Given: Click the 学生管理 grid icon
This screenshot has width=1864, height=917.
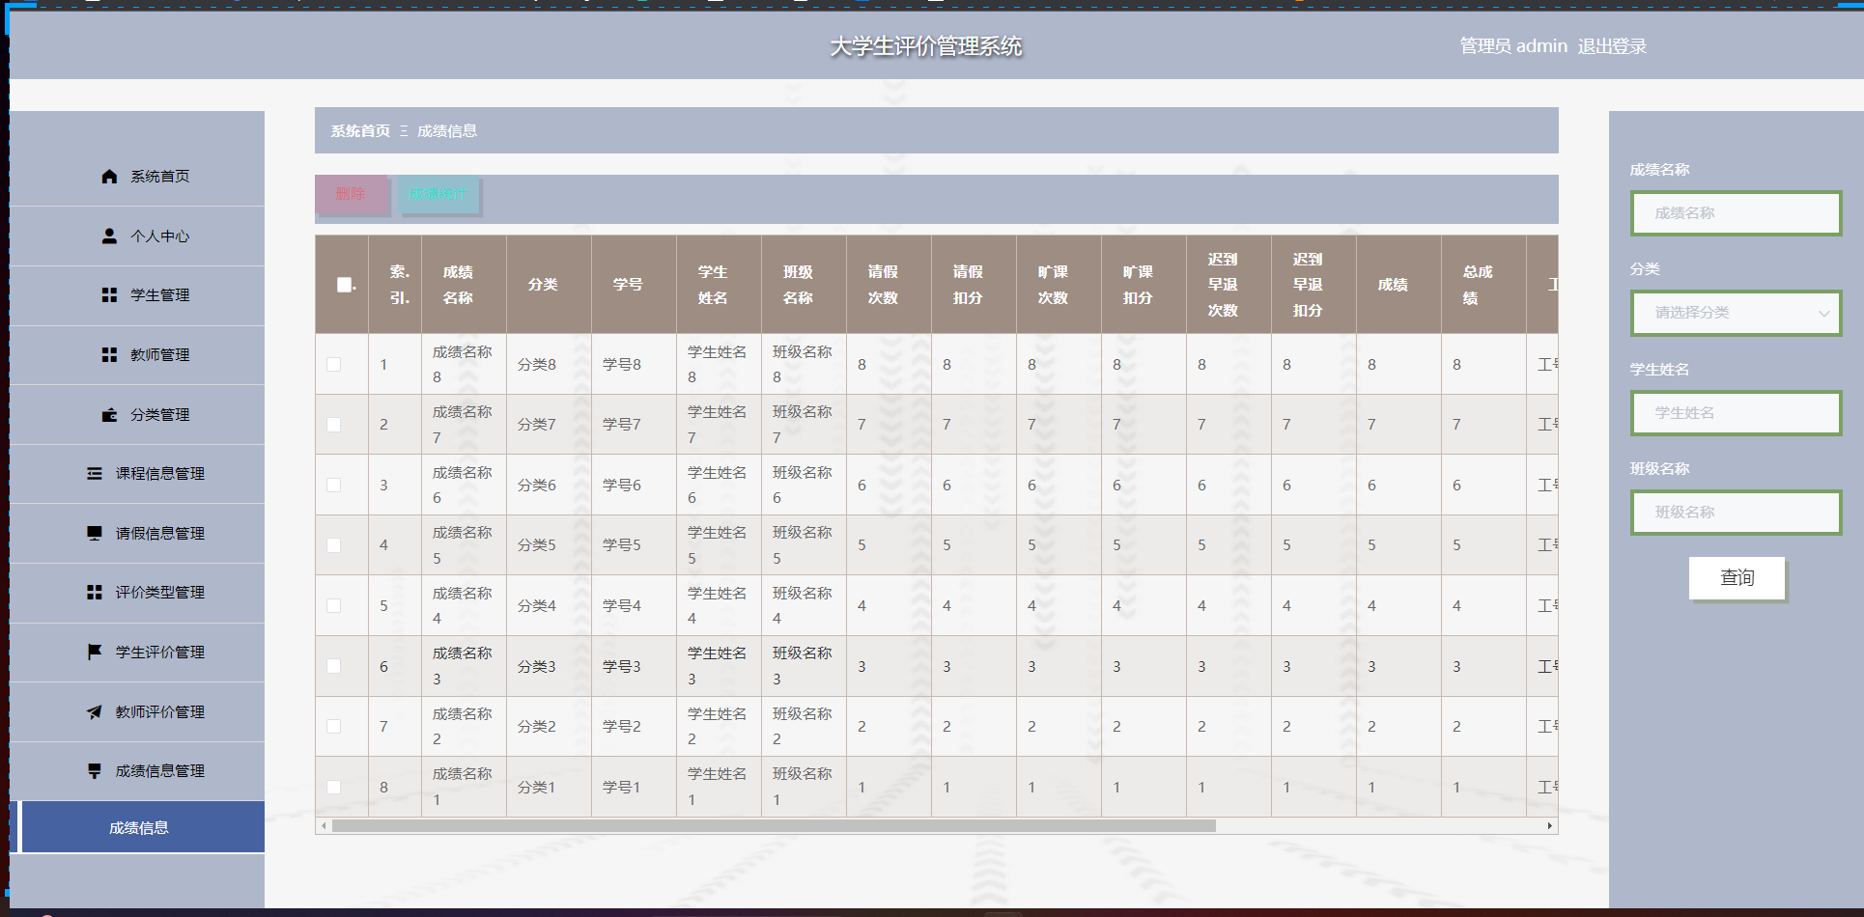Looking at the screenshot, I should [x=109, y=295].
